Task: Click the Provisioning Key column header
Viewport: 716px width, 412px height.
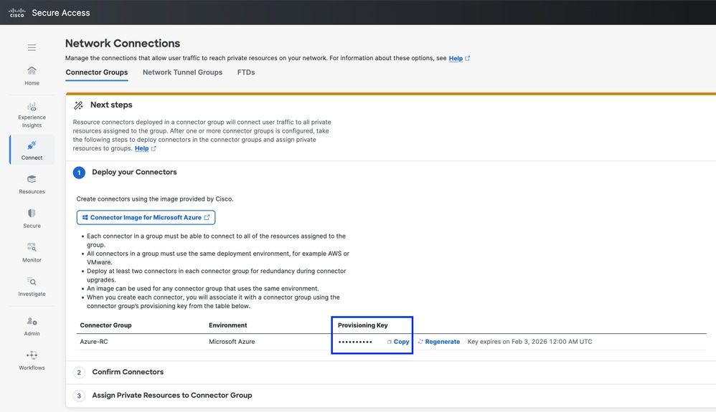Action: pos(362,325)
